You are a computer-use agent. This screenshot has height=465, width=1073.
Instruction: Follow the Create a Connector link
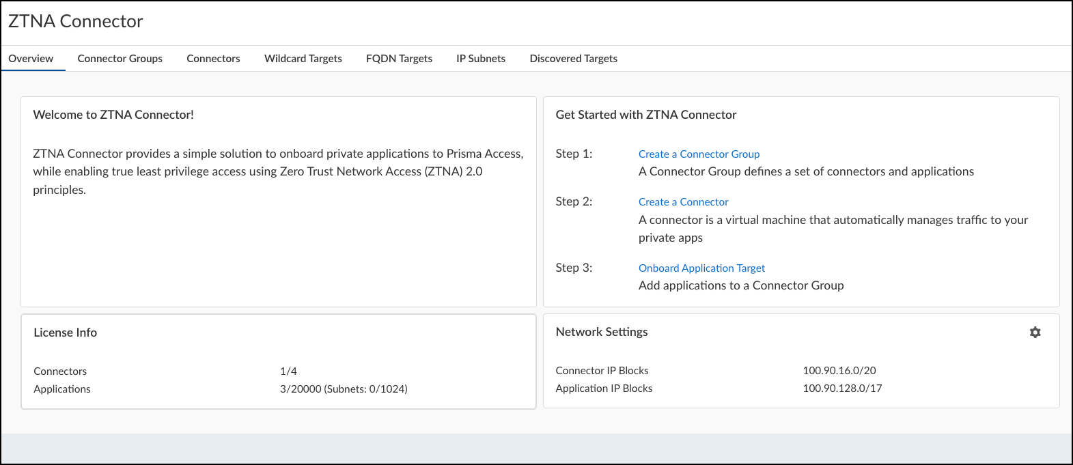click(683, 202)
